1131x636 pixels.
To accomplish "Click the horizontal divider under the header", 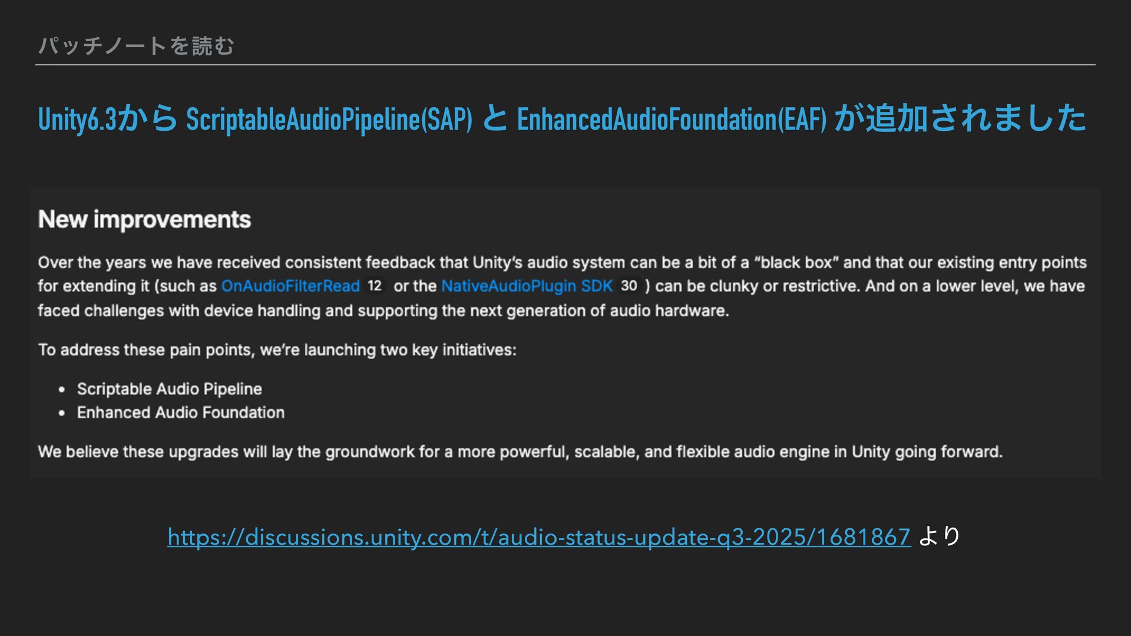I will pyautogui.click(x=565, y=65).
